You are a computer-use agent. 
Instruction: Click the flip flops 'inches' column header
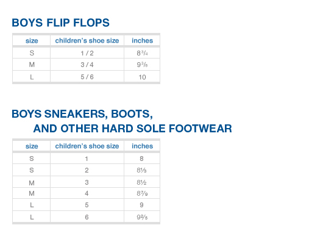click(142, 41)
